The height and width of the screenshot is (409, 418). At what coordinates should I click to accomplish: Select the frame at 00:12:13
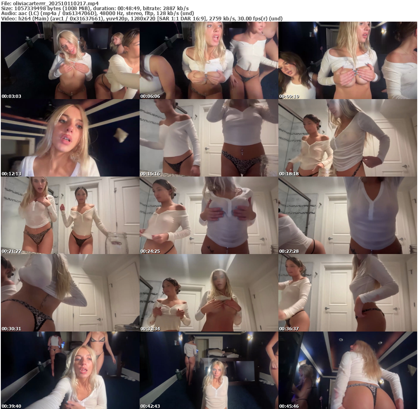[70, 138]
